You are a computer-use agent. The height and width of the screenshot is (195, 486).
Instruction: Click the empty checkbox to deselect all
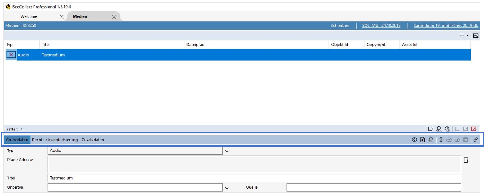pyautogui.click(x=457, y=129)
